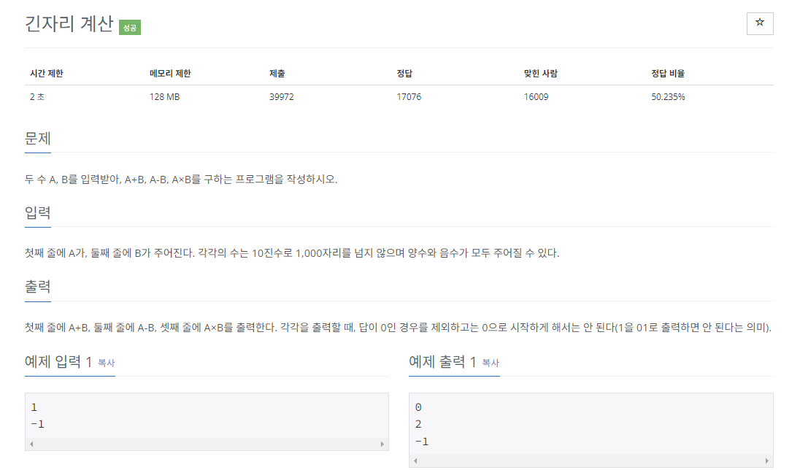Click the correct answers count 17076

(409, 97)
